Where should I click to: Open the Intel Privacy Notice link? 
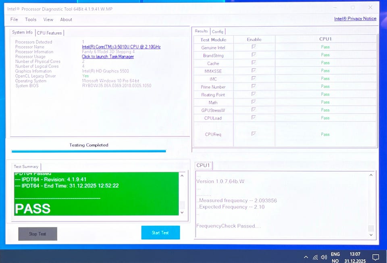(x=355, y=19)
